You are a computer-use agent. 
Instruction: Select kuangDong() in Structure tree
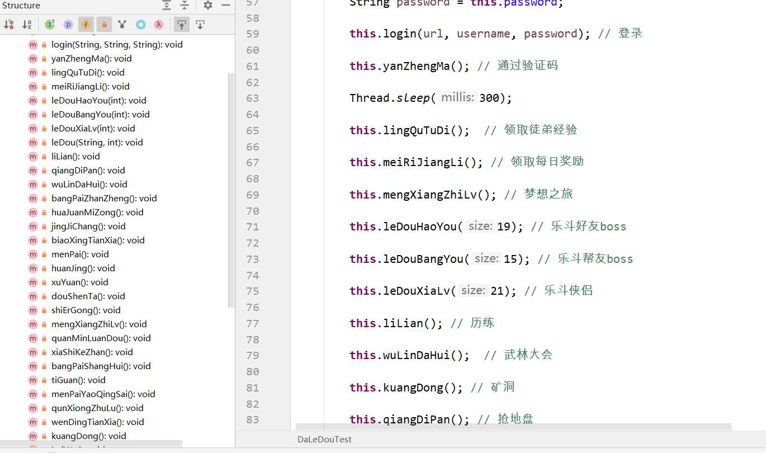[x=89, y=436]
